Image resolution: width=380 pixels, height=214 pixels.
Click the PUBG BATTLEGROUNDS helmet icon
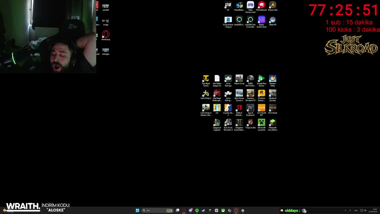click(250, 81)
